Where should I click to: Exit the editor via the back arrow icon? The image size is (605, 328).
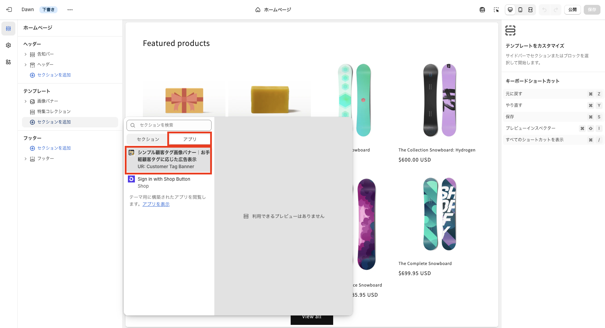click(9, 9)
